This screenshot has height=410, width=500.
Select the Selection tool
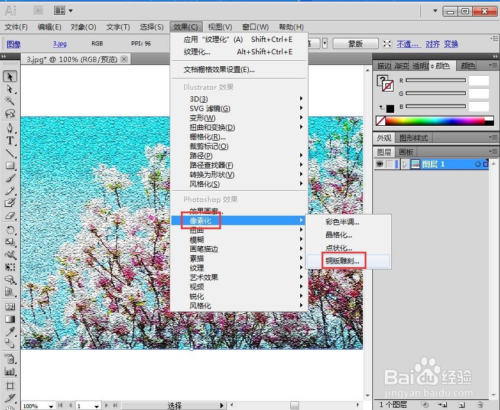tap(9, 75)
